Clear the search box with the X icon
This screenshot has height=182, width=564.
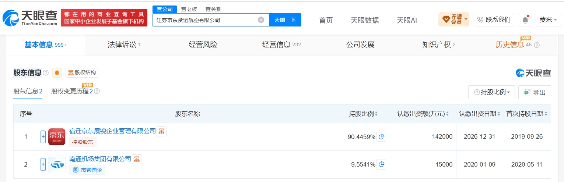[x=261, y=20]
